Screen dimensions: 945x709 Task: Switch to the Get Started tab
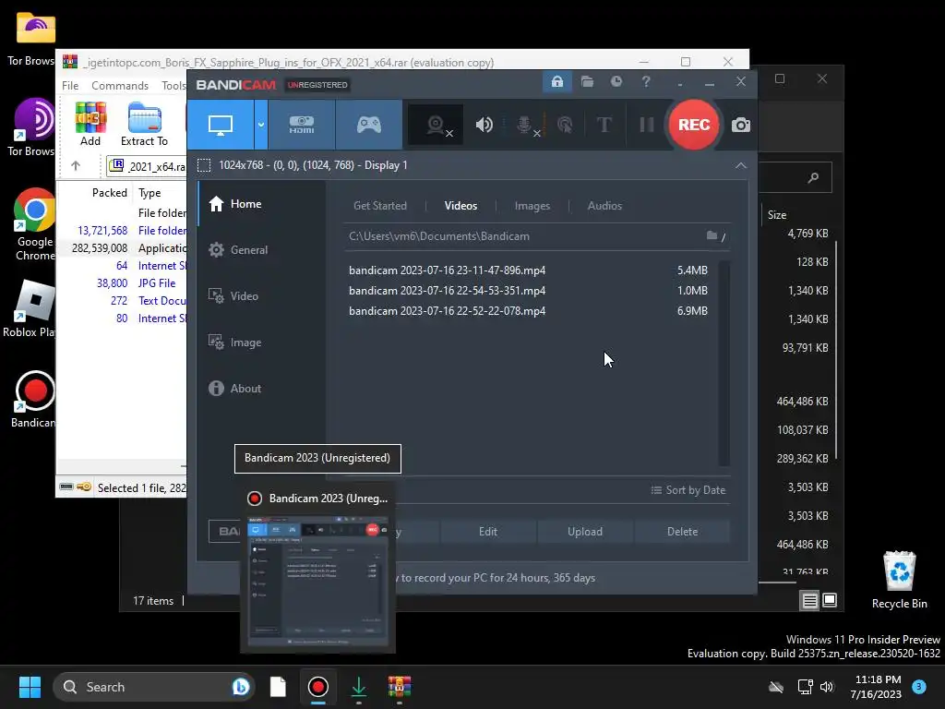tap(379, 206)
